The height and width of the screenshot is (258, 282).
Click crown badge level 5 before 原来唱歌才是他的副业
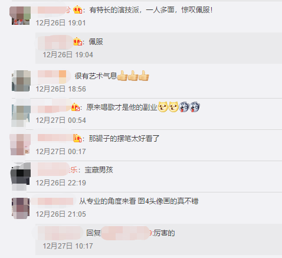(x=76, y=107)
